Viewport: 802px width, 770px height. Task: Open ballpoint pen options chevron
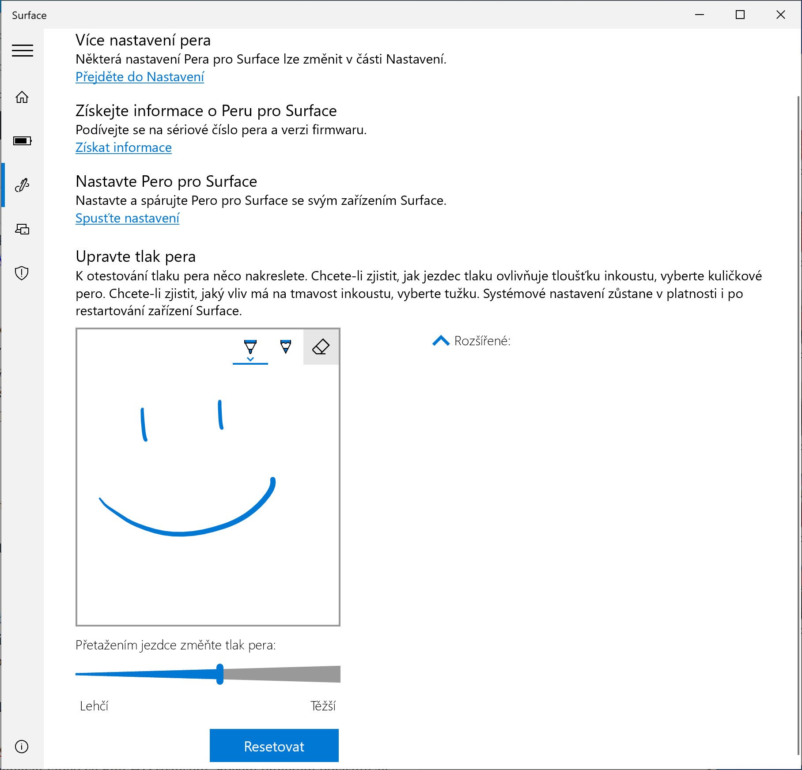coord(250,359)
